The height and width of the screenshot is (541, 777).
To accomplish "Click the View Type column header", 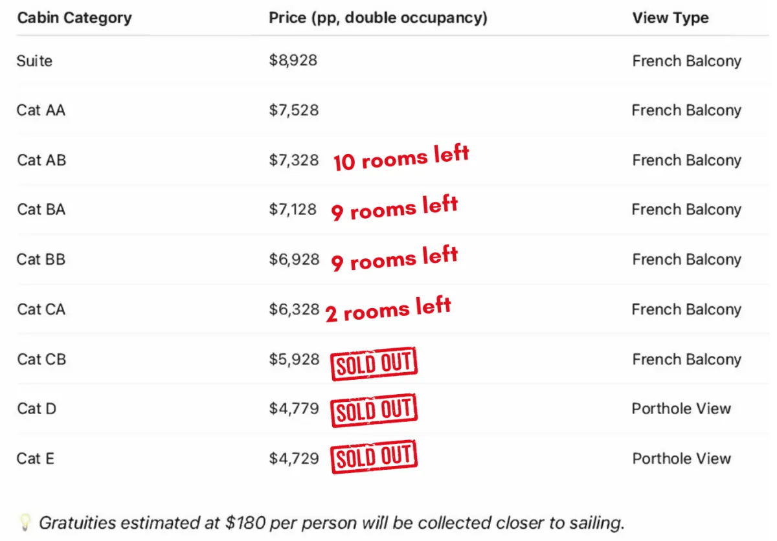I will click(x=670, y=17).
